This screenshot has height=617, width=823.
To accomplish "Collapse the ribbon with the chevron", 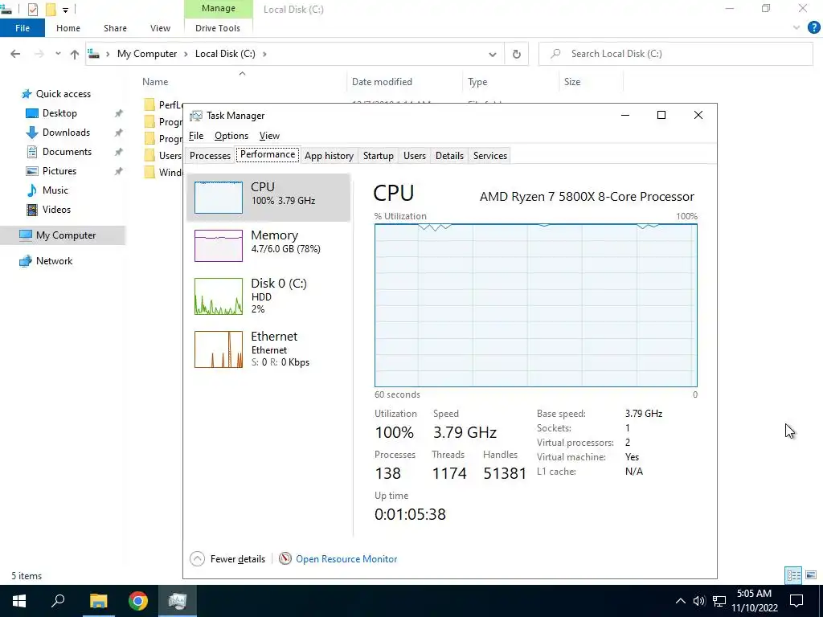I will coord(796,28).
